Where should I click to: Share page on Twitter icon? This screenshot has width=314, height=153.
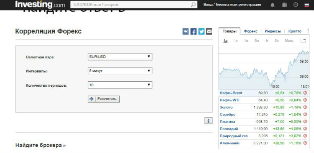point(201,32)
